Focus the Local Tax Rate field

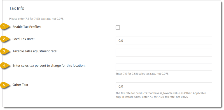tap(164, 40)
